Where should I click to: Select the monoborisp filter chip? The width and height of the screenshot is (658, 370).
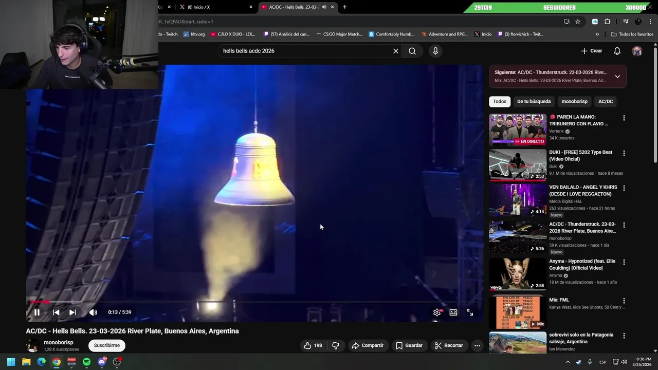pos(574,101)
